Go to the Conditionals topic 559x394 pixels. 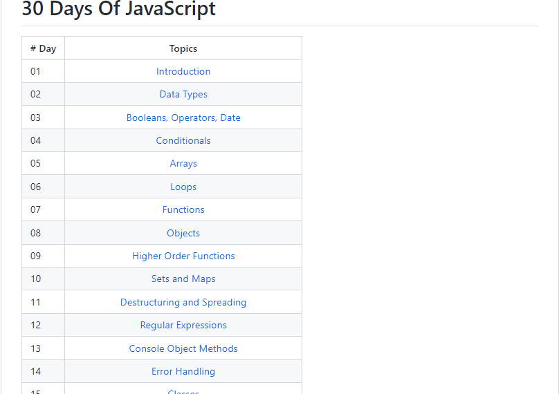[x=183, y=140]
